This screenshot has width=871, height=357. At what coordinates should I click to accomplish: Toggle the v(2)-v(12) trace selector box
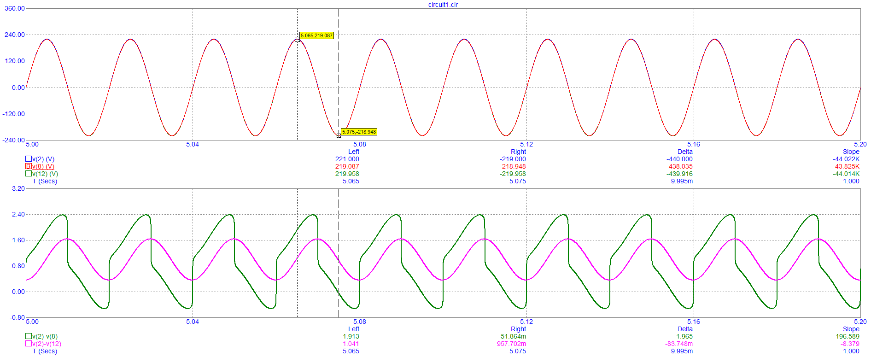(x=29, y=344)
